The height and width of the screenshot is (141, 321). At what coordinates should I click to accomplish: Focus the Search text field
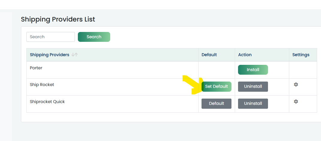[51, 37]
